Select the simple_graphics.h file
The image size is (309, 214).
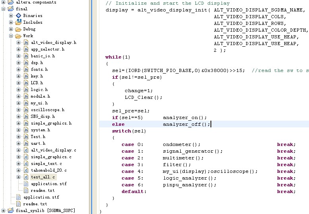tap(51, 123)
